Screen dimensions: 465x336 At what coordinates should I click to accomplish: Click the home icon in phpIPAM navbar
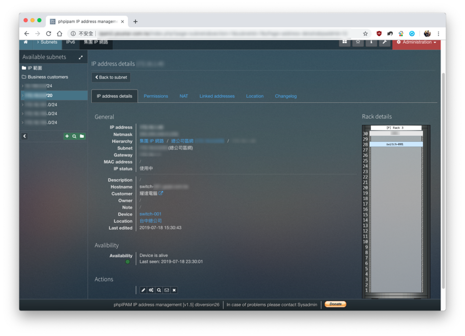pos(26,42)
